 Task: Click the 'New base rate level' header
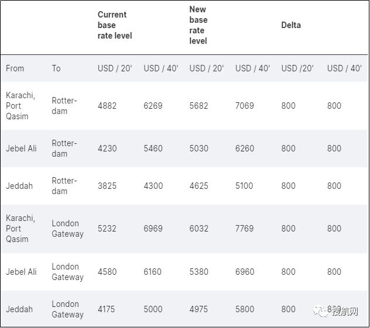(x=198, y=25)
